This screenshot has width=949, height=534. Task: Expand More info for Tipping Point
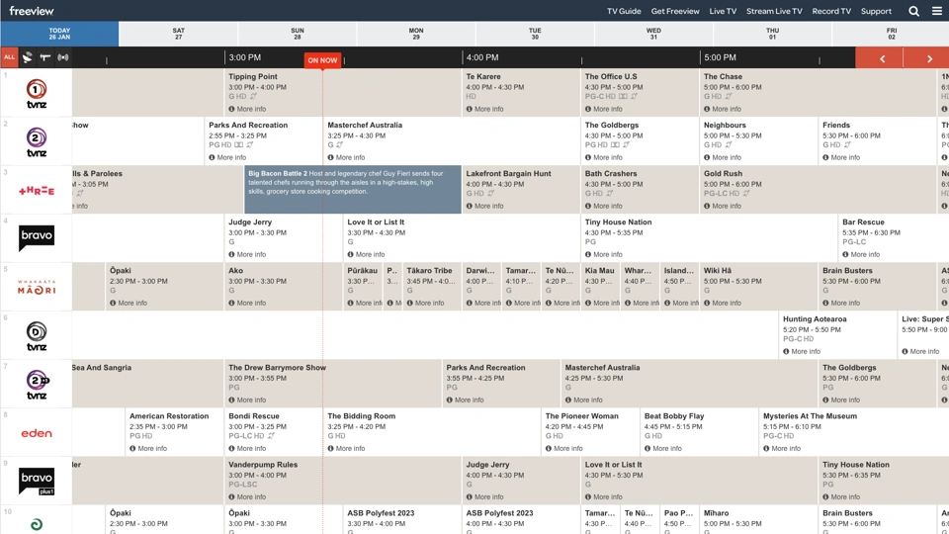(x=247, y=109)
